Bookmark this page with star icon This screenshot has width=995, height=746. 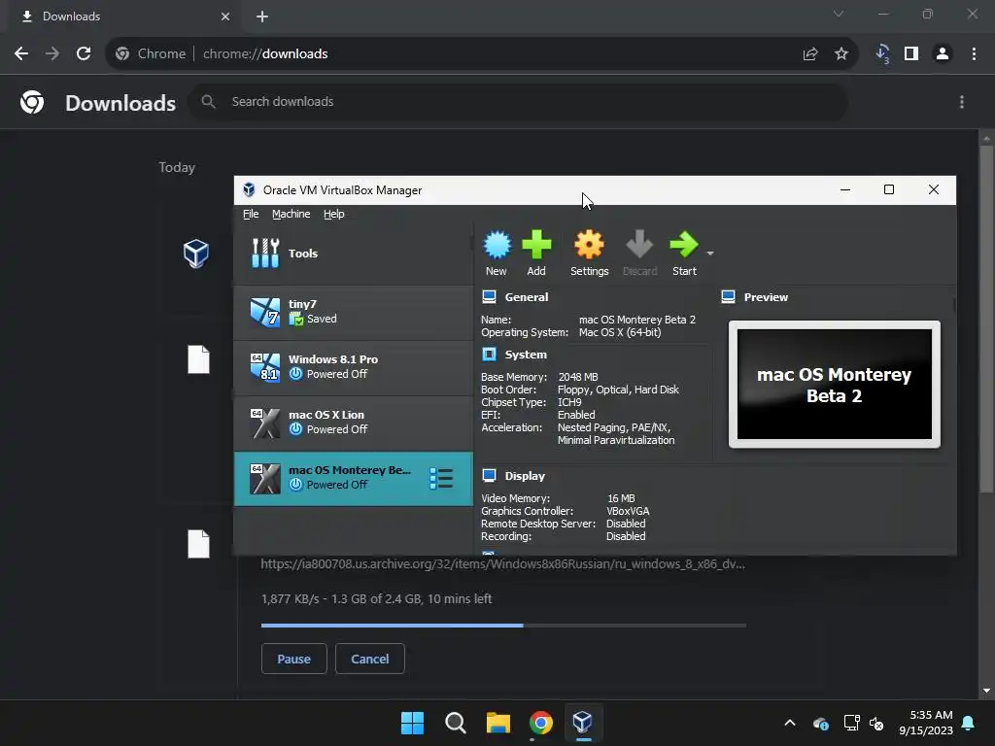(x=841, y=54)
